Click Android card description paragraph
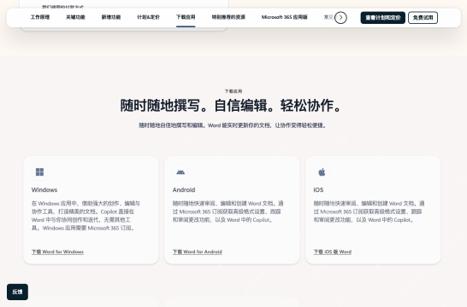The width and height of the screenshot is (467, 307). pos(228,211)
